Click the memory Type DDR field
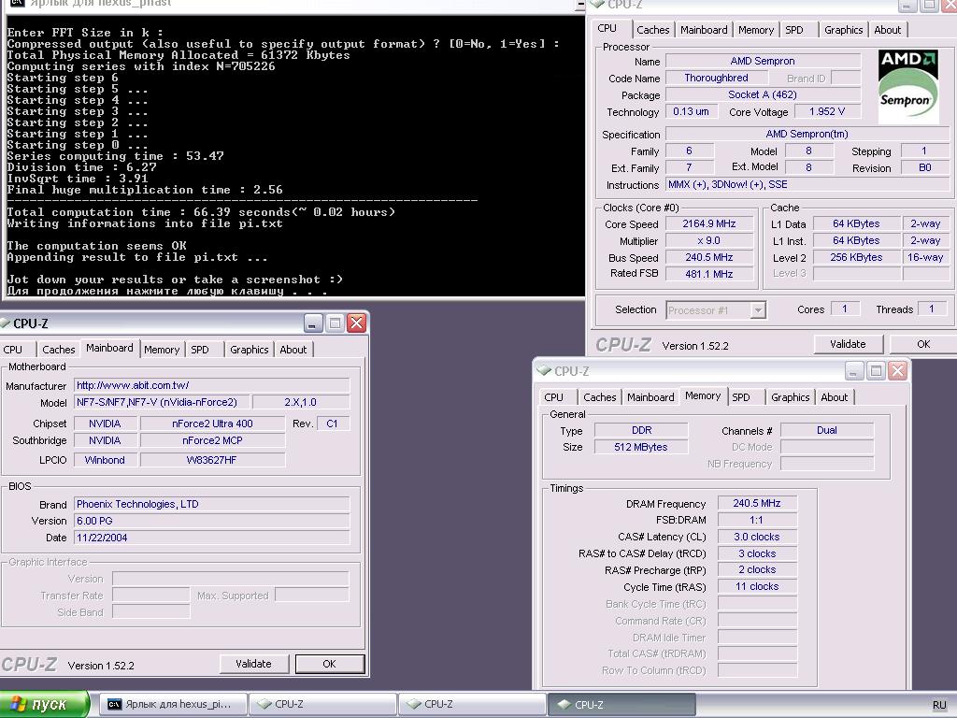 point(641,430)
